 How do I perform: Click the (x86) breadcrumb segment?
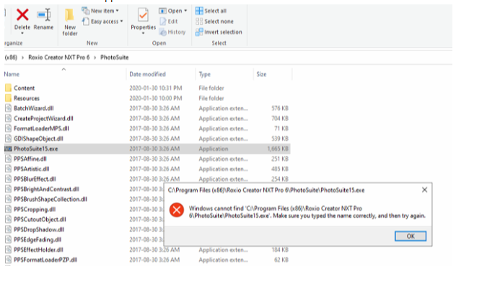pos(11,58)
